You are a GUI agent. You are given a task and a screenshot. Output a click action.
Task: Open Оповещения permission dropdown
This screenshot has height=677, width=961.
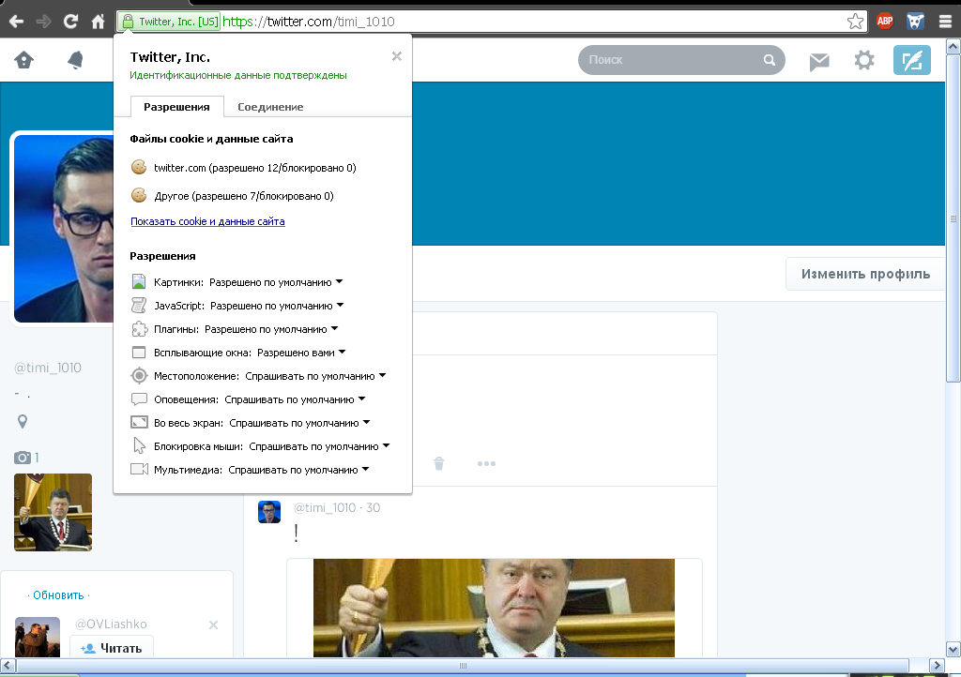361,399
